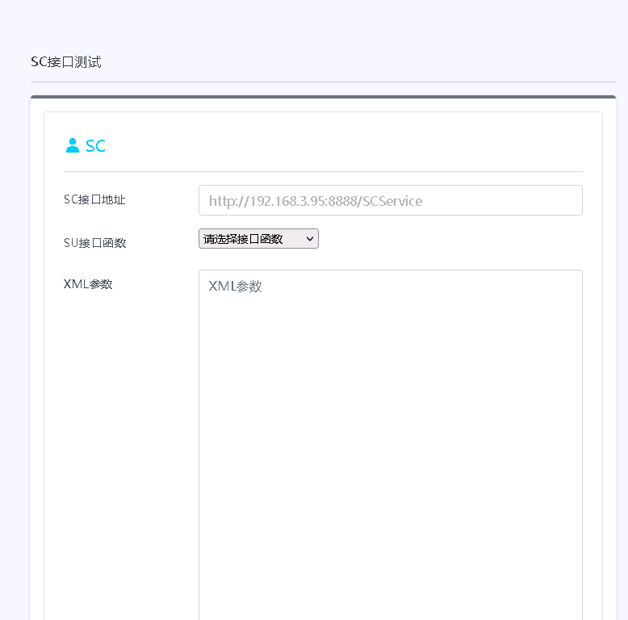This screenshot has width=628, height=620.
Task: Click the XML参数 field label
Action: (x=88, y=284)
